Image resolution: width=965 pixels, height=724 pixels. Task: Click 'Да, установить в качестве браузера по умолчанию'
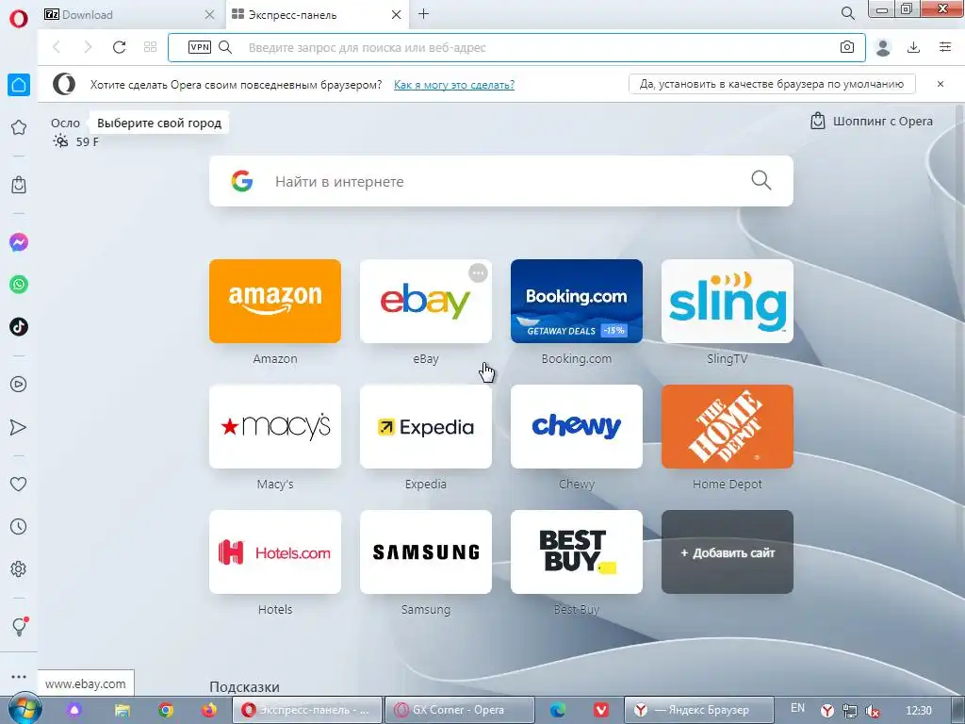[772, 84]
